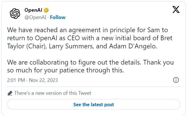Screen dimensions: 188x116
Task: Click the OpenAI profile avatar logo
Action: point(15,14)
